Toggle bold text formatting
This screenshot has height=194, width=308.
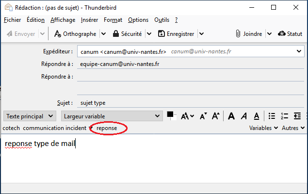[231, 116]
